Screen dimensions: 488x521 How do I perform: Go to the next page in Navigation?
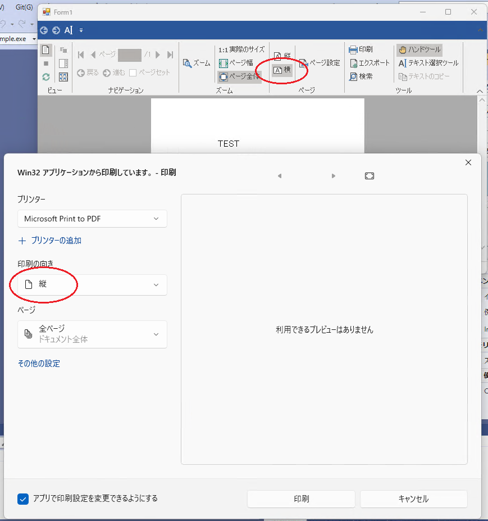[x=158, y=55]
